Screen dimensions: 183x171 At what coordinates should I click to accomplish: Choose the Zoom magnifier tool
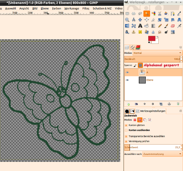pyautogui.click(x=127, y=20)
